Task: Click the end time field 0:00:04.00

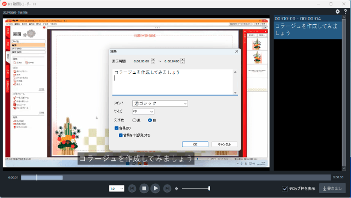Action: pos(172,61)
